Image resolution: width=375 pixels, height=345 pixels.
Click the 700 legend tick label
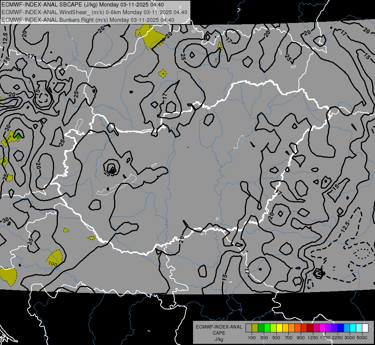pos(289,338)
